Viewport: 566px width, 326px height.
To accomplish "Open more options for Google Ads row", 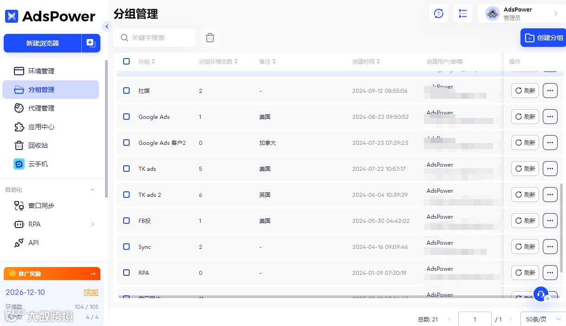I will [x=550, y=117].
